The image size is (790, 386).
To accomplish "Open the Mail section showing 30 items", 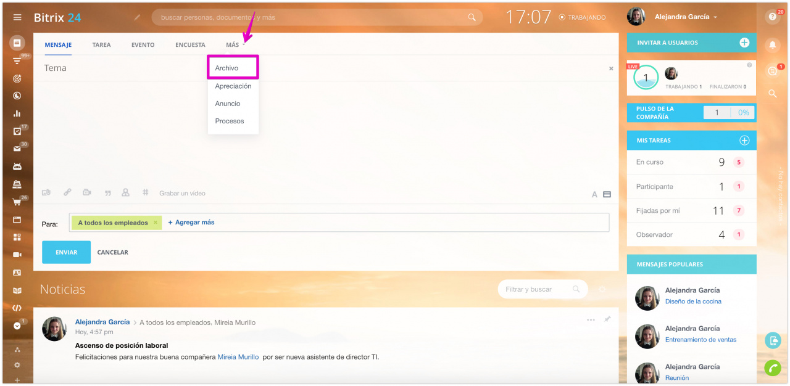I will tap(17, 149).
